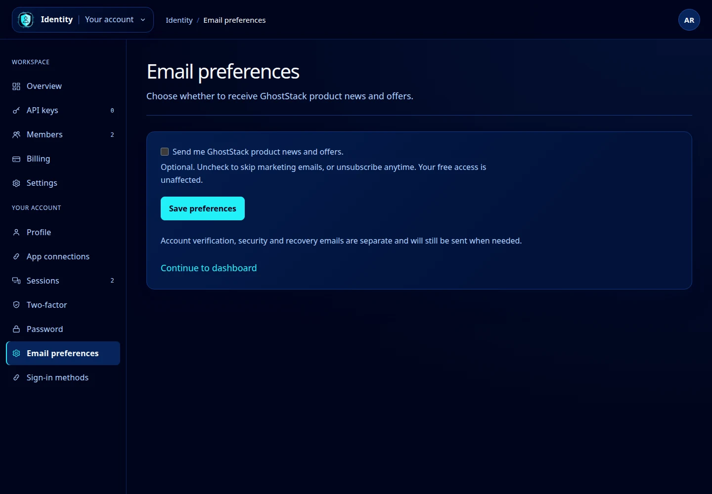The width and height of the screenshot is (712, 494).
Task: Click the Members count badge 2
Action: pos(112,135)
